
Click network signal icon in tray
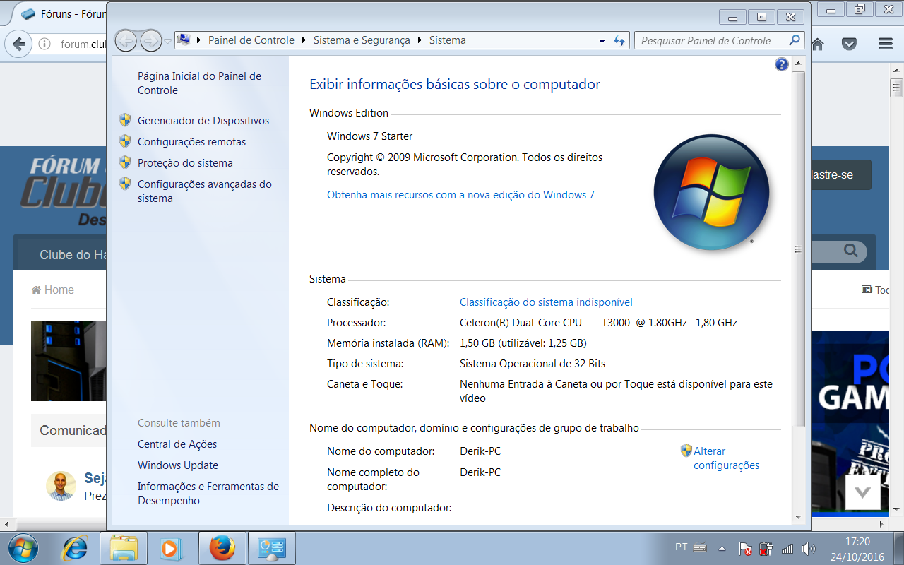pos(787,548)
